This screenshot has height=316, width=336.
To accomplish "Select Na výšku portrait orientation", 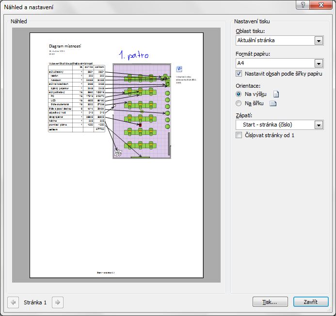I will 239,94.
